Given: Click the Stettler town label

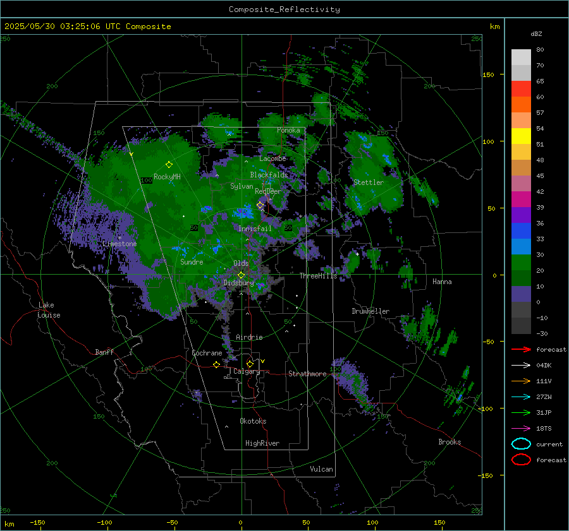Looking at the screenshot, I should click(x=369, y=182).
